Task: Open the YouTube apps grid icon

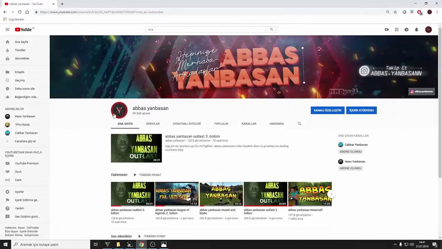Action: click(397, 29)
